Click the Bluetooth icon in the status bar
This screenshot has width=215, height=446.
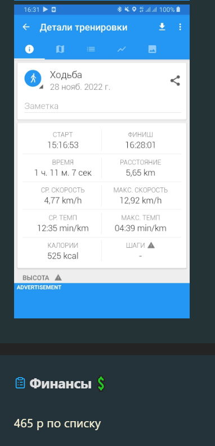(x=119, y=10)
